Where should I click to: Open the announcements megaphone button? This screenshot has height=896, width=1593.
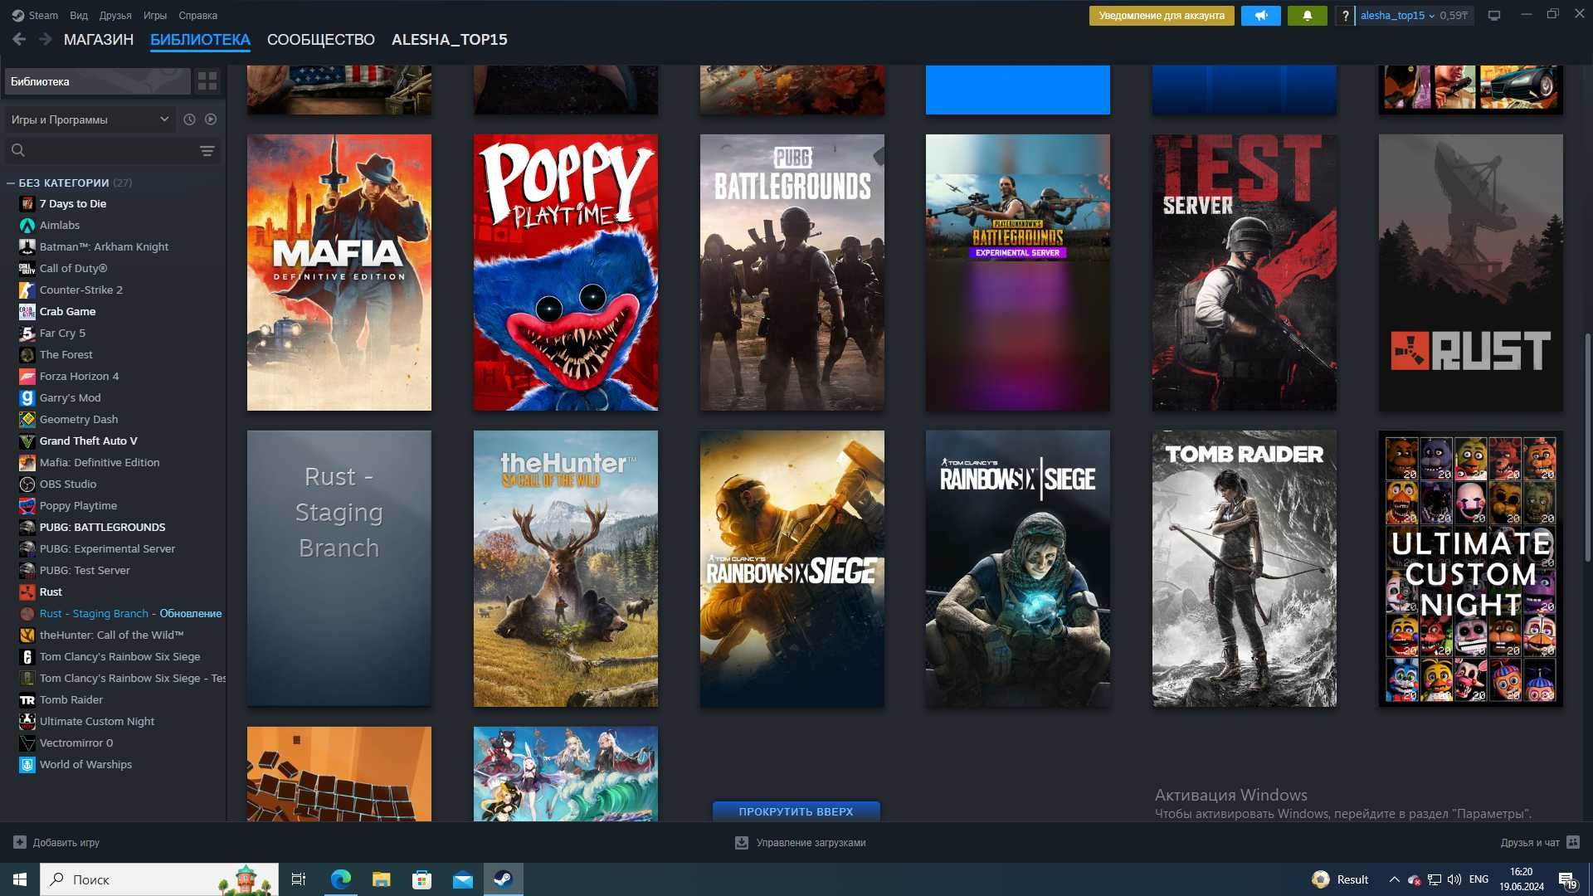tap(1260, 16)
